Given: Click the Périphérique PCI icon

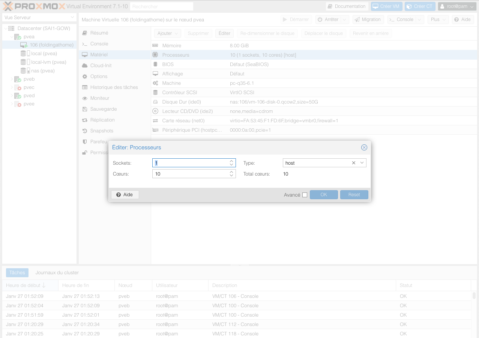Looking at the screenshot, I should tap(155, 130).
